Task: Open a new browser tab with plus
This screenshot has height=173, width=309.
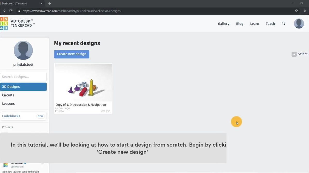Action: point(50,4)
